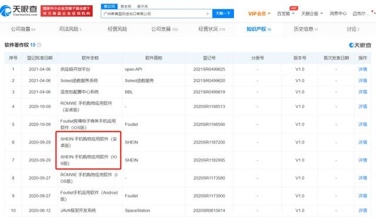Viewport: 376px width, 221px height.
Task: Open 详情 for ROMWE iOS版 row 8
Action: tap(362, 178)
